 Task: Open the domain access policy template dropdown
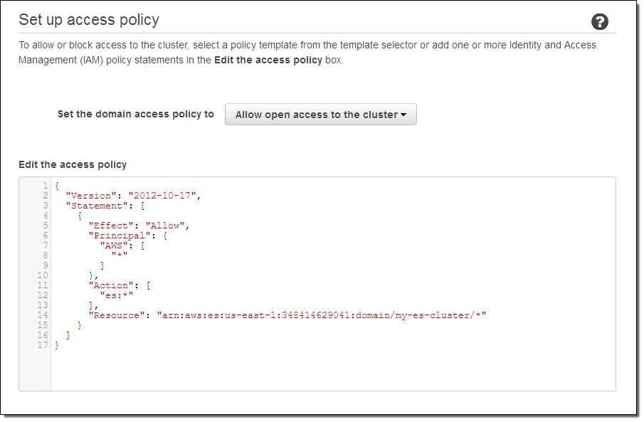tap(320, 115)
